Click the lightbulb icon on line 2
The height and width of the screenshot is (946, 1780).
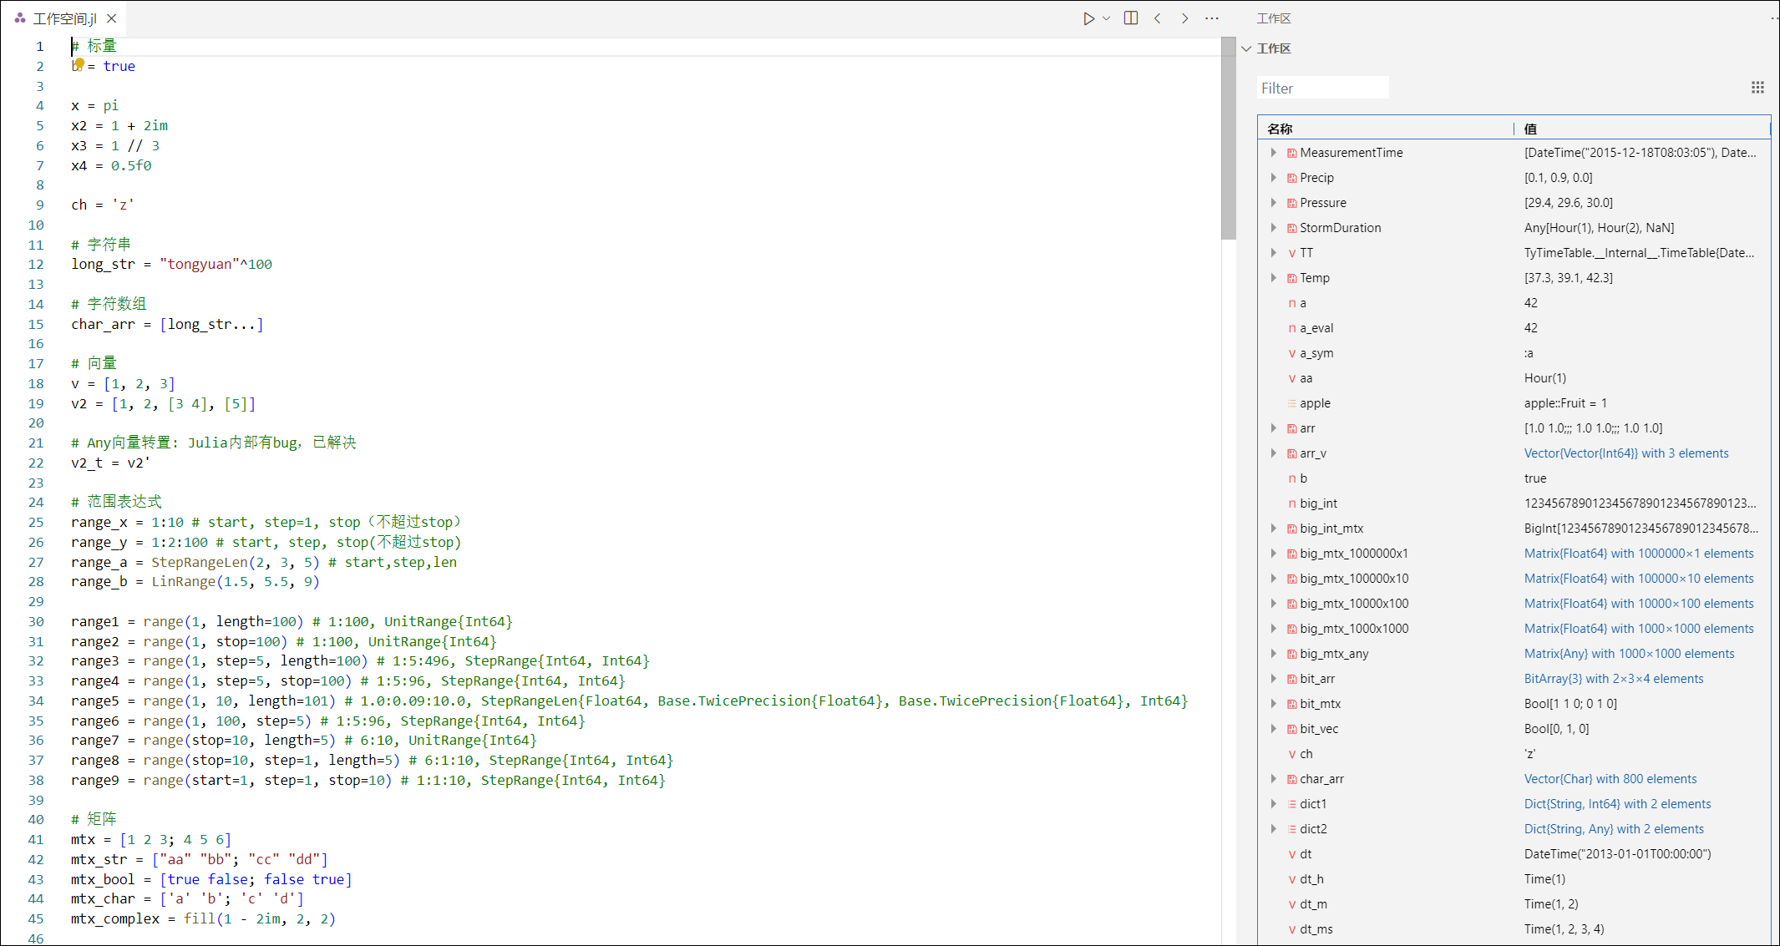[x=79, y=63]
